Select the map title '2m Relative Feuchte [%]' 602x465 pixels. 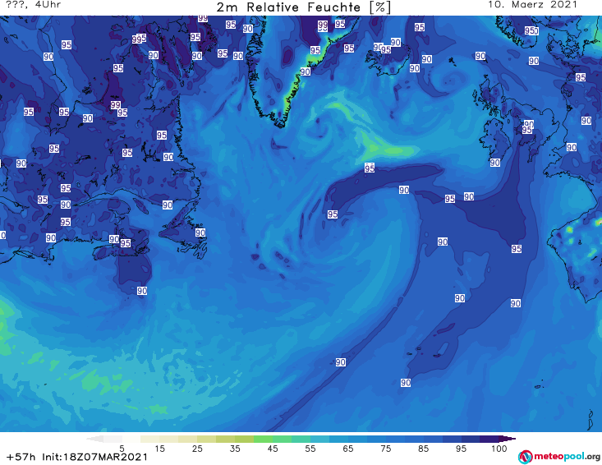[303, 7]
